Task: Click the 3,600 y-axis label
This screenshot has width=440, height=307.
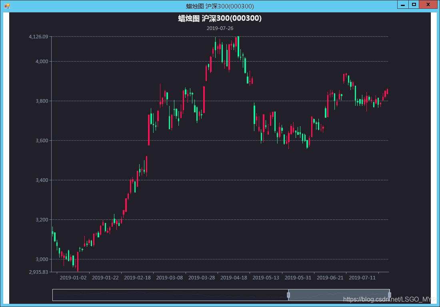Action: (42, 140)
